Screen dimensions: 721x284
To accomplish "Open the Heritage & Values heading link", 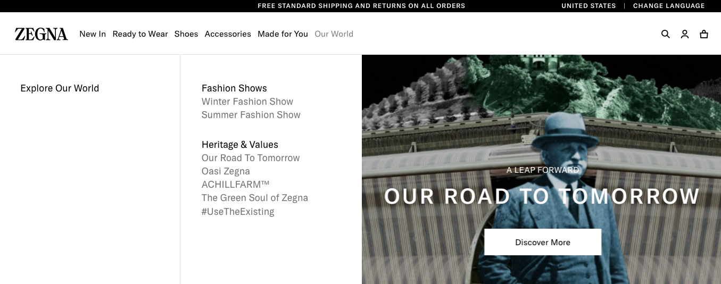I will coord(240,145).
